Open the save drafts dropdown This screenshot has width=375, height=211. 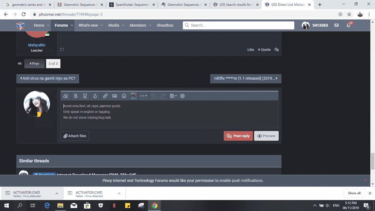[173, 96]
